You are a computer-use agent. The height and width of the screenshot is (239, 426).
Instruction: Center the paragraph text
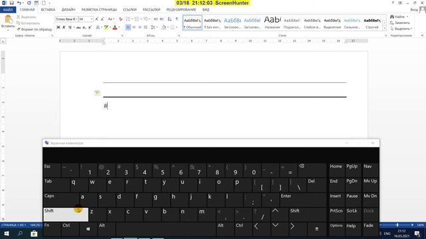coord(134,27)
